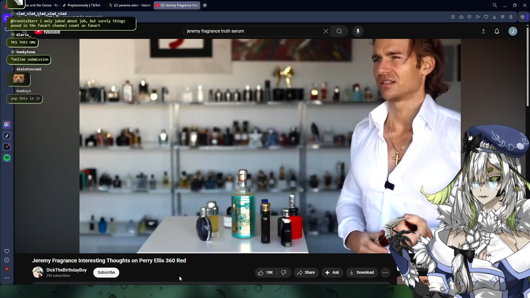Open the browser profile person icon
Viewport: 530px width, 298px height.
pyautogui.click(x=511, y=17)
